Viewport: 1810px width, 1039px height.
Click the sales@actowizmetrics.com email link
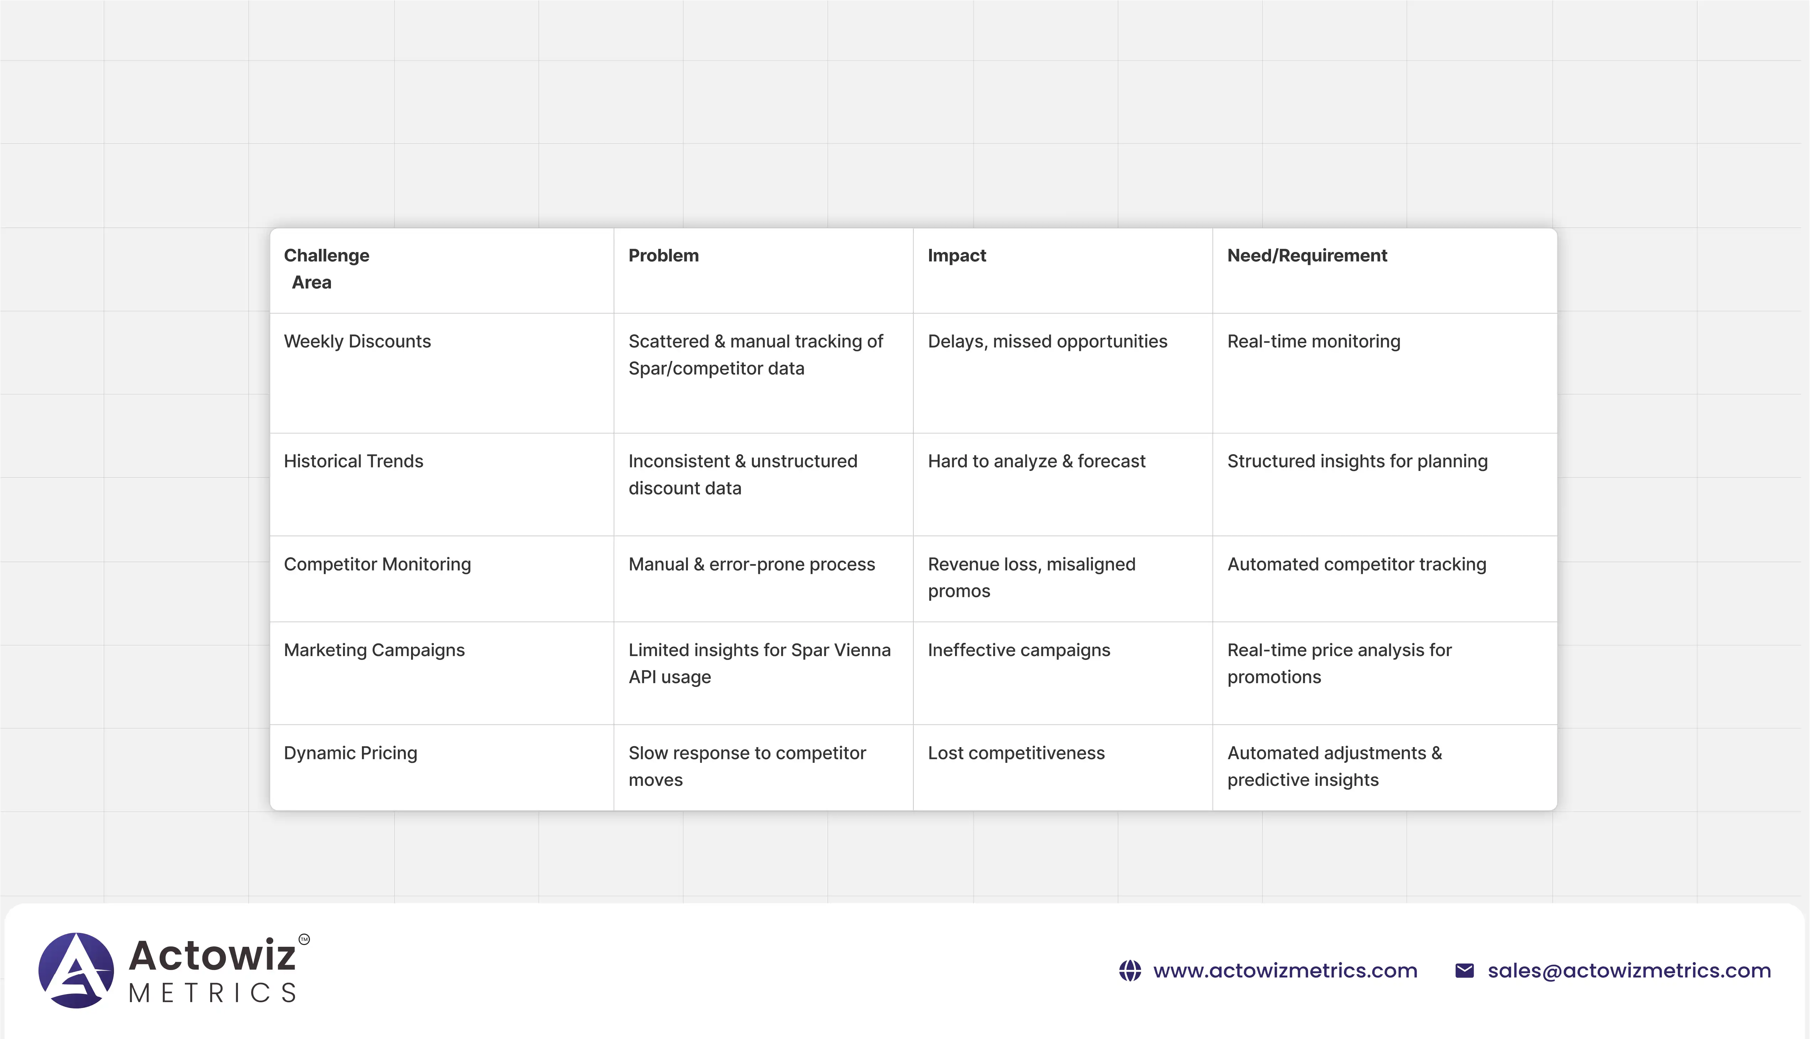click(x=1629, y=971)
